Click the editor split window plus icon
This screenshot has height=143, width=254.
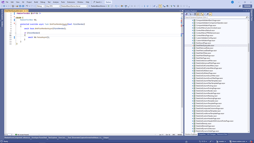click(182, 14)
